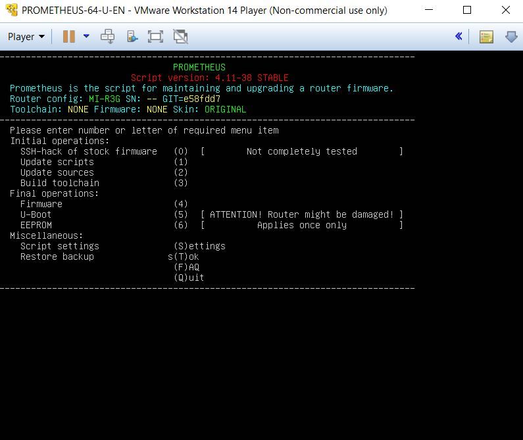Send Ctrl+Alt+Del to the virtual machine
Image resolution: width=523 pixels, height=440 pixels.
coord(108,37)
